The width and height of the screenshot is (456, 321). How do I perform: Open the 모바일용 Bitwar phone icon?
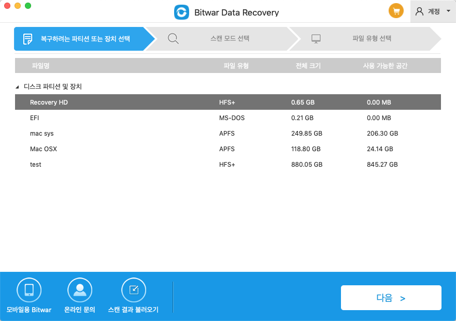coord(29,290)
